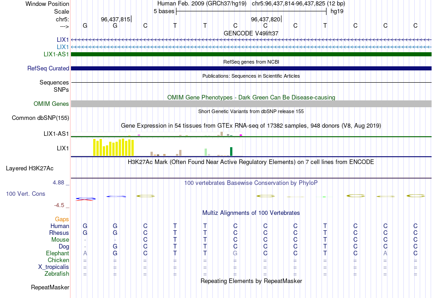
Task: Click the 96,437,815 coordinate marker
Action: point(116,19)
